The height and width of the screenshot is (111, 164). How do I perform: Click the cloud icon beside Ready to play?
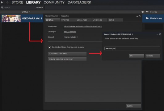[x=147, y=18]
